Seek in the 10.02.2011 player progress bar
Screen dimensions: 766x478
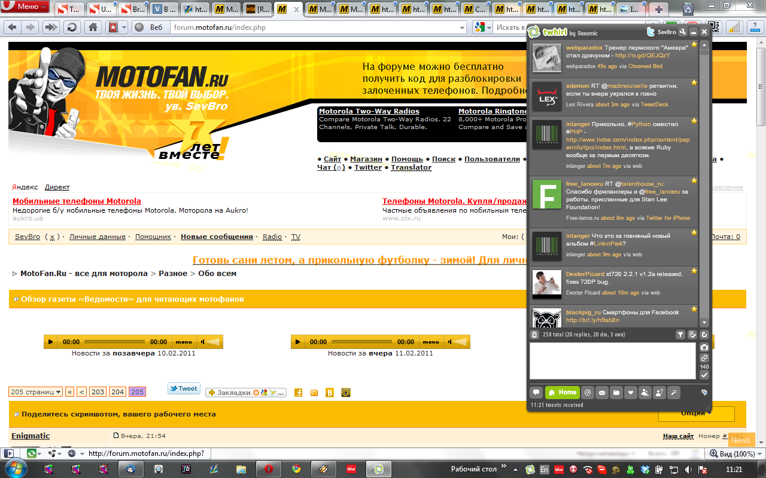pos(115,342)
